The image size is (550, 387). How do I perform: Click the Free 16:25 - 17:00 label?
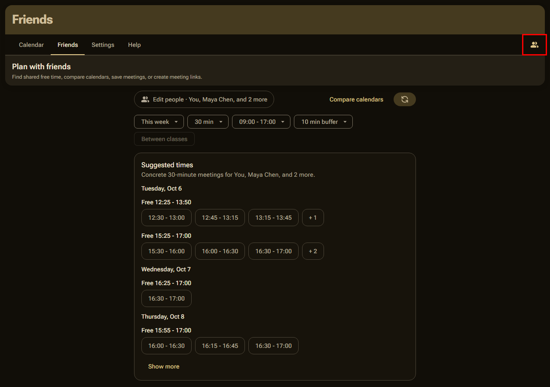(x=166, y=283)
